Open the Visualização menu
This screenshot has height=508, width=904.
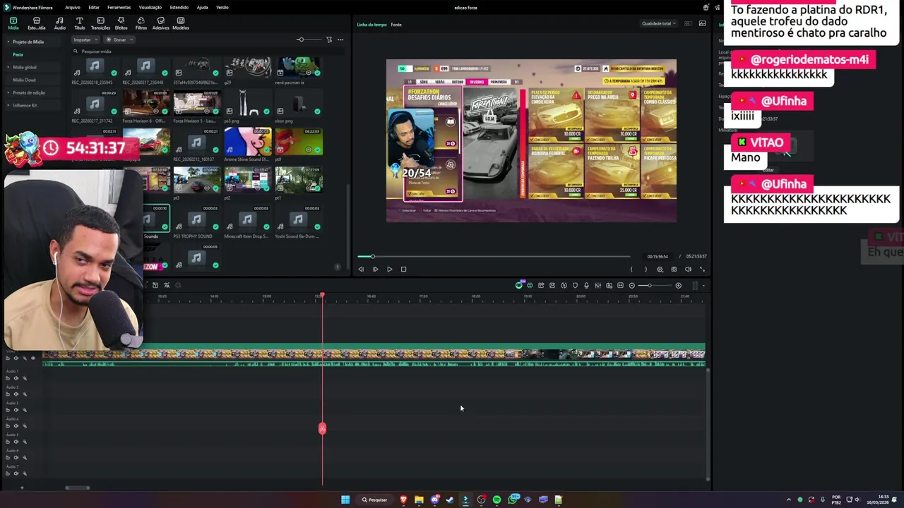pyautogui.click(x=150, y=7)
